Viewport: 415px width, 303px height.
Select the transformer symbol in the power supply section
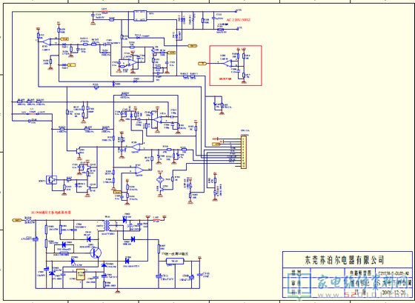coord(107,225)
